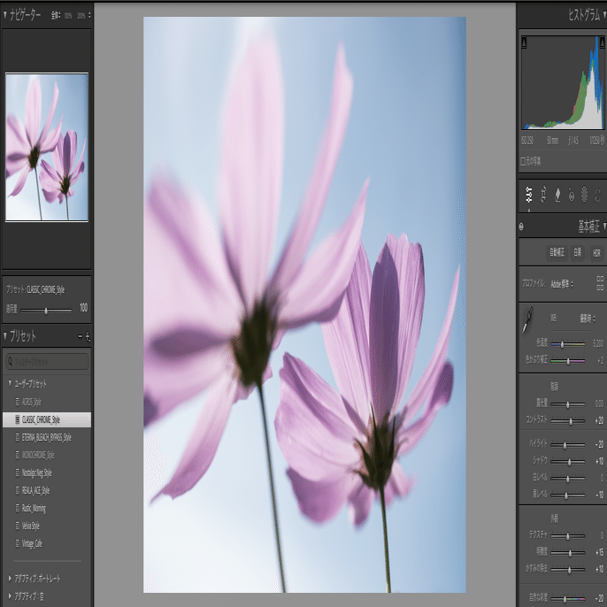The width and height of the screenshot is (607, 607).
Task: Collapse the 基本補正 panel
Action: (x=604, y=227)
